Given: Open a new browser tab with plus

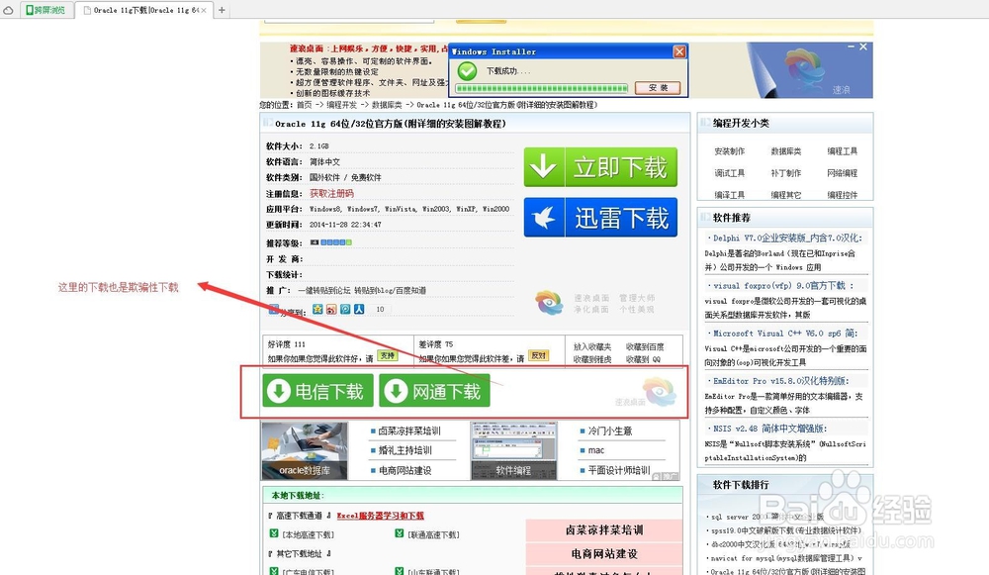Looking at the screenshot, I should point(222,10).
